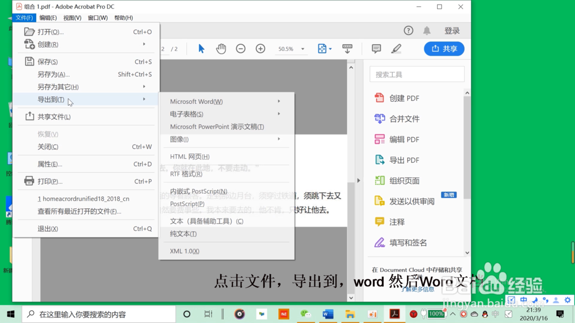Expand the zoom percentage dropdown
Screen dimensions: 575x323
[302, 49]
